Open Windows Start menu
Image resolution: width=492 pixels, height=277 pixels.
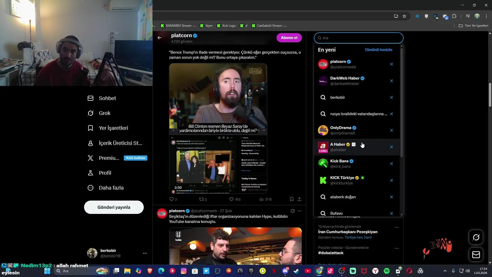[47, 271]
